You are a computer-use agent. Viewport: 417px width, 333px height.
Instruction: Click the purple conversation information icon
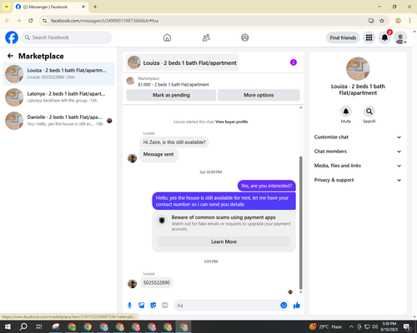294,62
